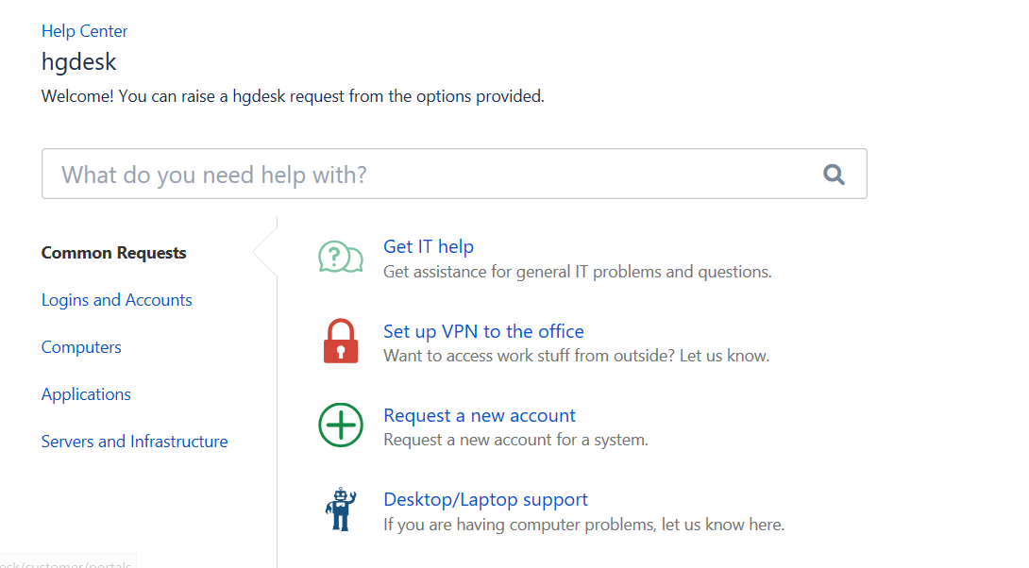This screenshot has width=1029, height=568.
Task: Open the Help Center link
Action: coord(84,31)
